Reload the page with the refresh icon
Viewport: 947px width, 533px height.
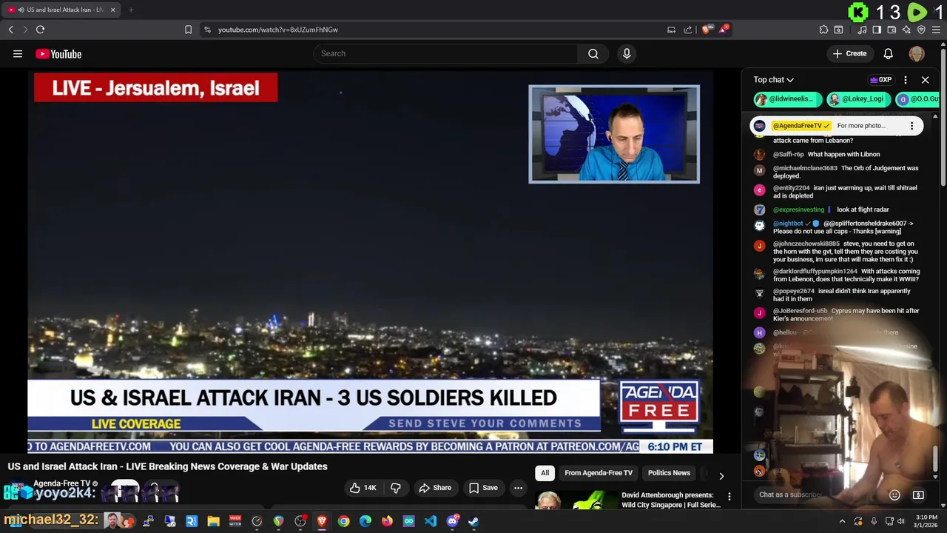coord(40,30)
